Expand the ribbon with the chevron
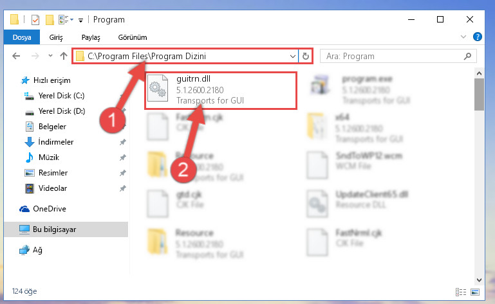495x304 pixels. pos(463,37)
